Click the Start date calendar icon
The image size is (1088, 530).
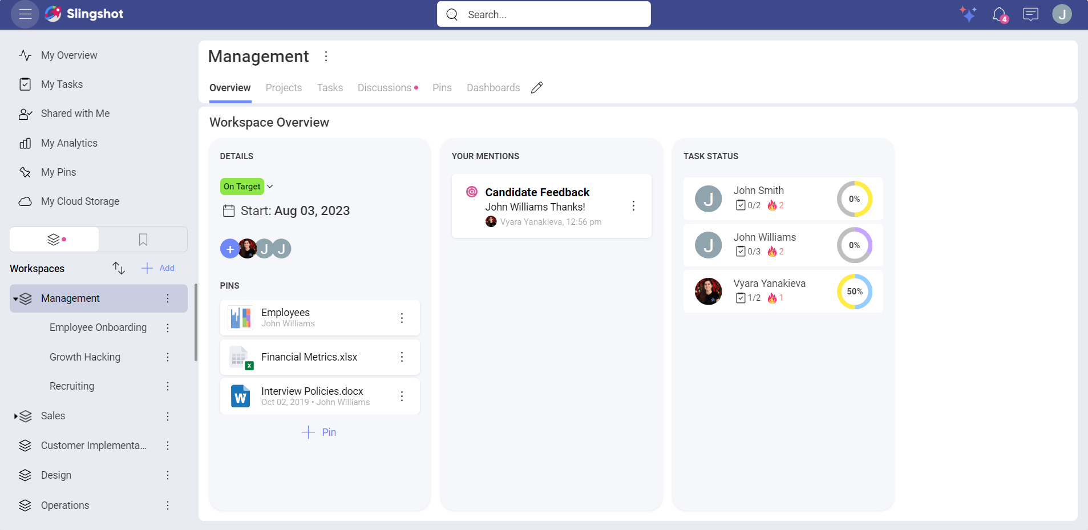[x=229, y=211]
